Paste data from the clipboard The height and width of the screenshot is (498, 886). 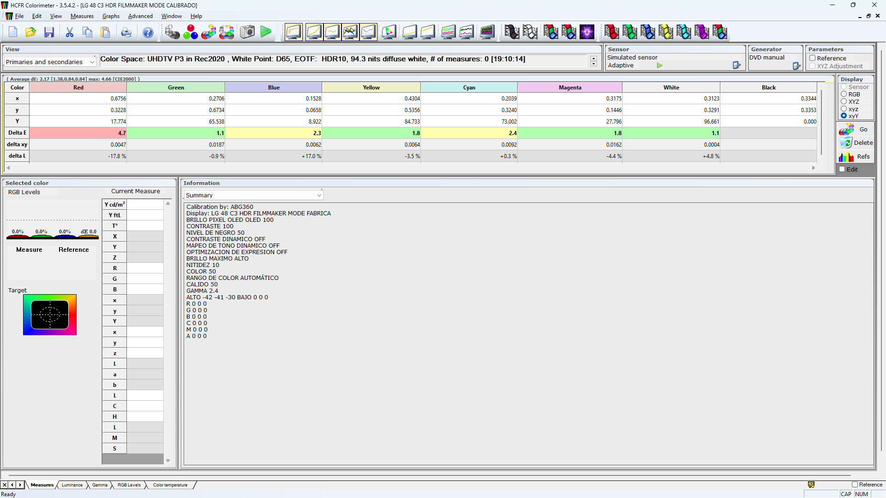click(106, 32)
